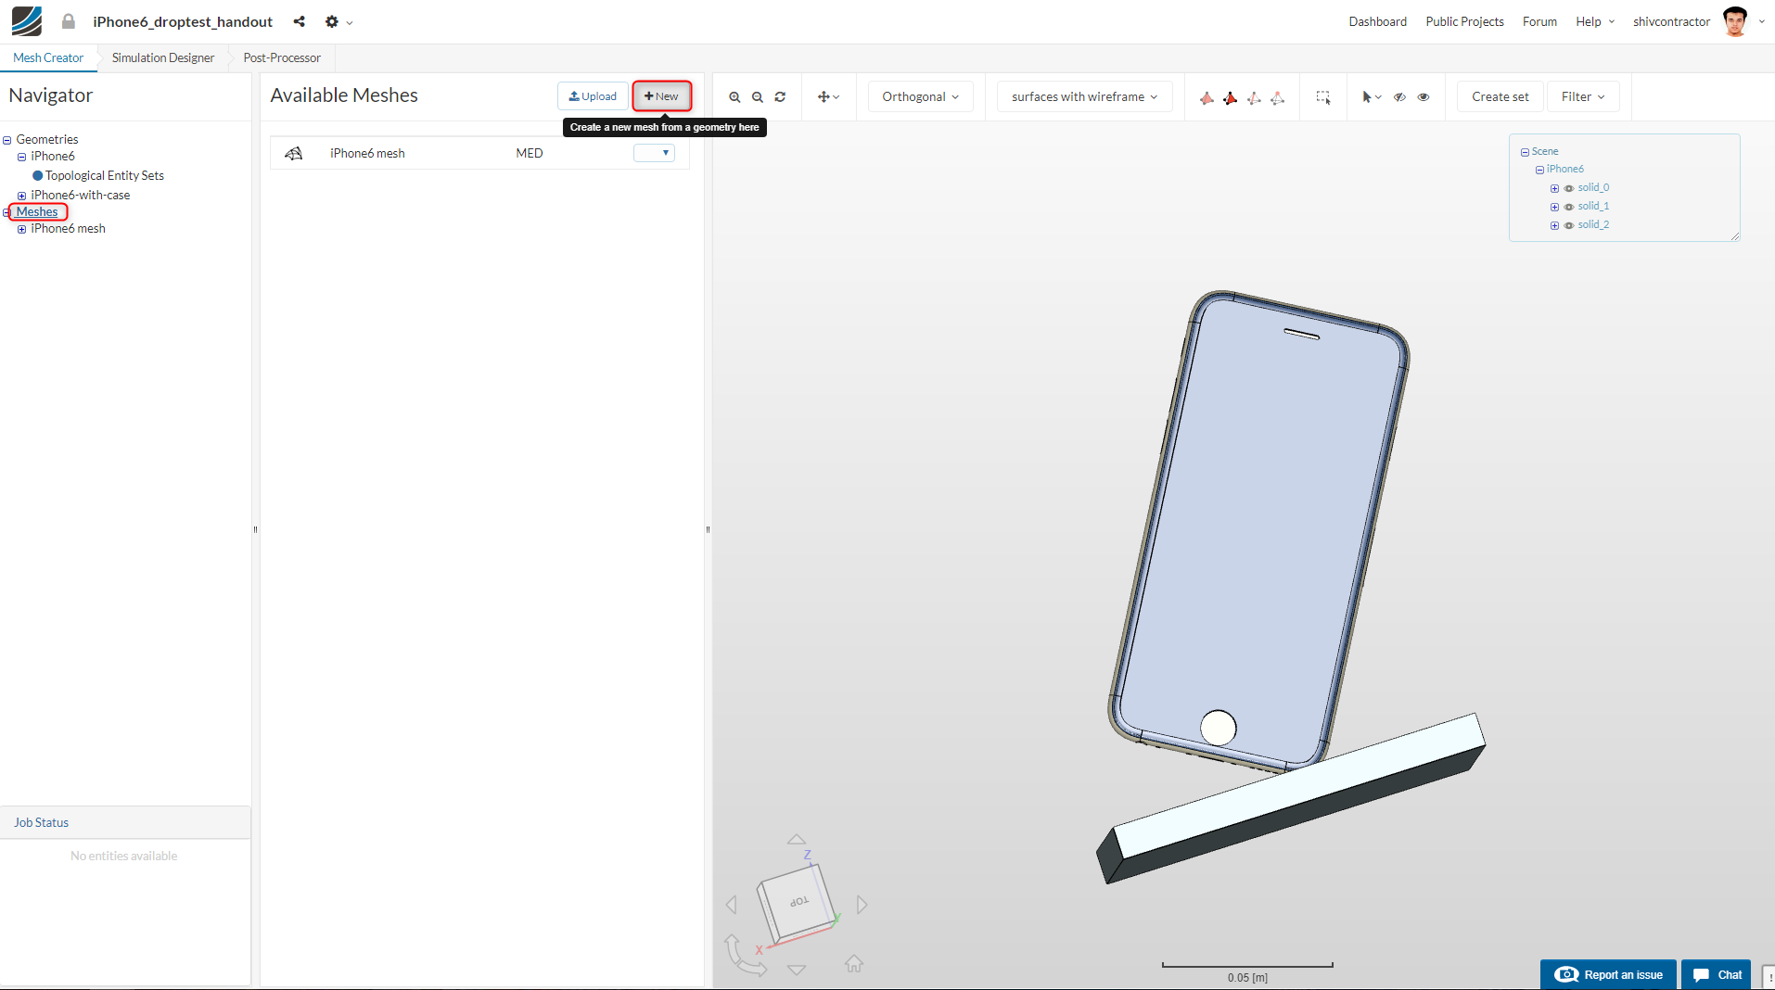This screenshot has width=1775, height=990.
Task: Click the show all eye icon
Action: [x=1424, y=97]
